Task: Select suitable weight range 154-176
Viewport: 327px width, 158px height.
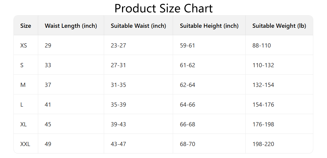Action: point(263,105)
